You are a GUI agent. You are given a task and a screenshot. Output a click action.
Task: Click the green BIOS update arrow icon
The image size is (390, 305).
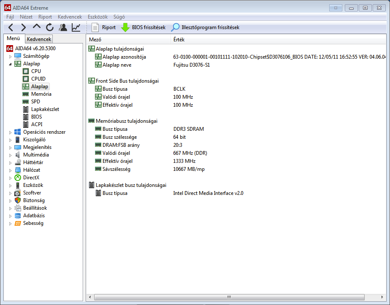pyautogui.click(x=125, y=27)
